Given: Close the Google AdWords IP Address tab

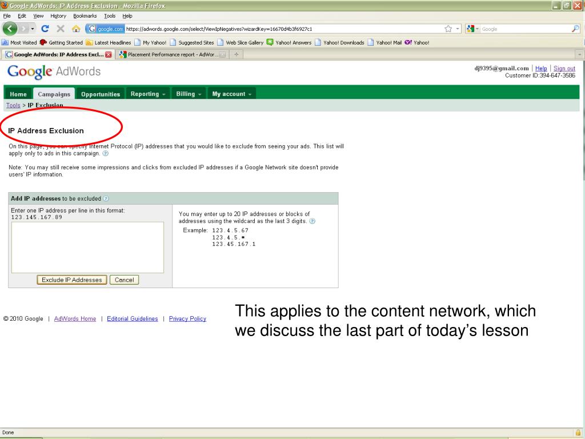Looking at the screenshot, I should coord(108,54).
